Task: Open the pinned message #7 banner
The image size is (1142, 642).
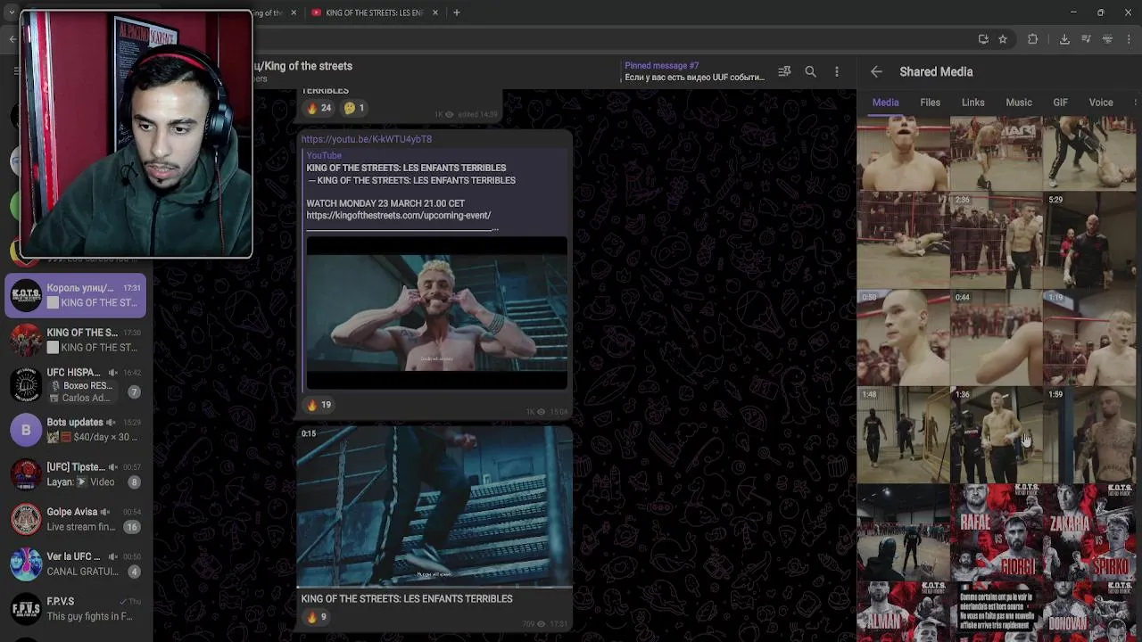Action: [694, 71]
